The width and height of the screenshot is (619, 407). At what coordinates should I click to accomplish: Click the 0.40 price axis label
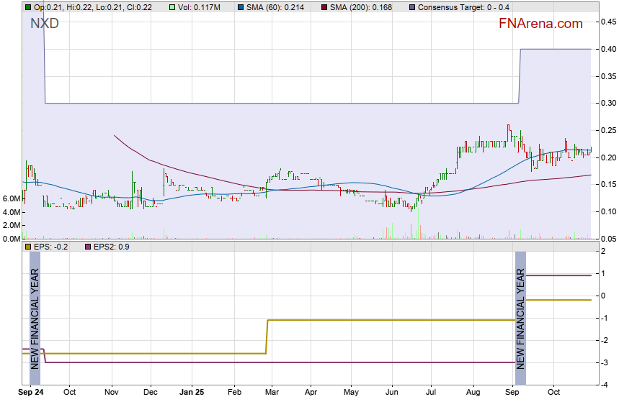607,49
